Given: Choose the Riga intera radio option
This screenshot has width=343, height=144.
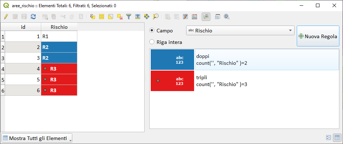Looking at the screenshot, I should (x=152, y=42).
